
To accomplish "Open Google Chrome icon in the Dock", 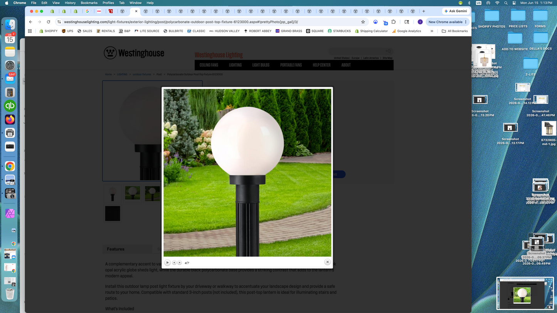I will pos(10,166).
